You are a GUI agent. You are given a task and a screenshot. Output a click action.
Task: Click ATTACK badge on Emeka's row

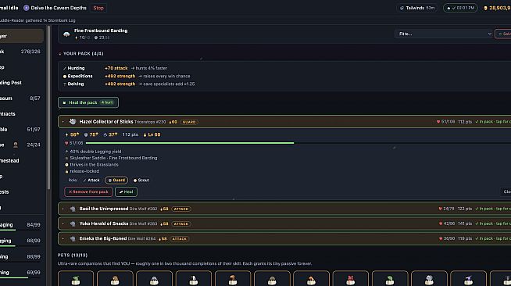[x=180, y=239]
